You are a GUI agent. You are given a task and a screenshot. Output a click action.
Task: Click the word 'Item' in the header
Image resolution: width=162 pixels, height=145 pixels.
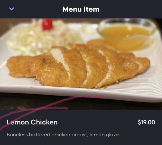click(91, 9)
